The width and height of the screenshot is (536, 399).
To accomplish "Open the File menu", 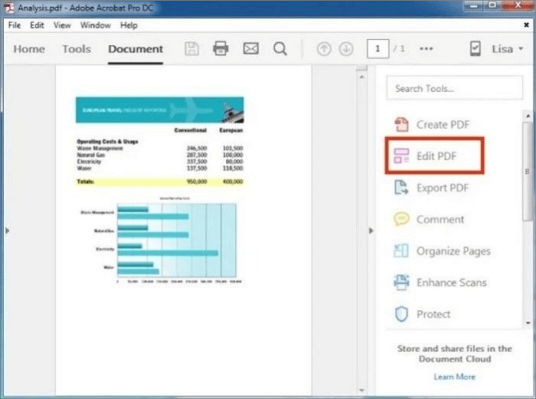I will pyautogui.click(x=15, y=25).
